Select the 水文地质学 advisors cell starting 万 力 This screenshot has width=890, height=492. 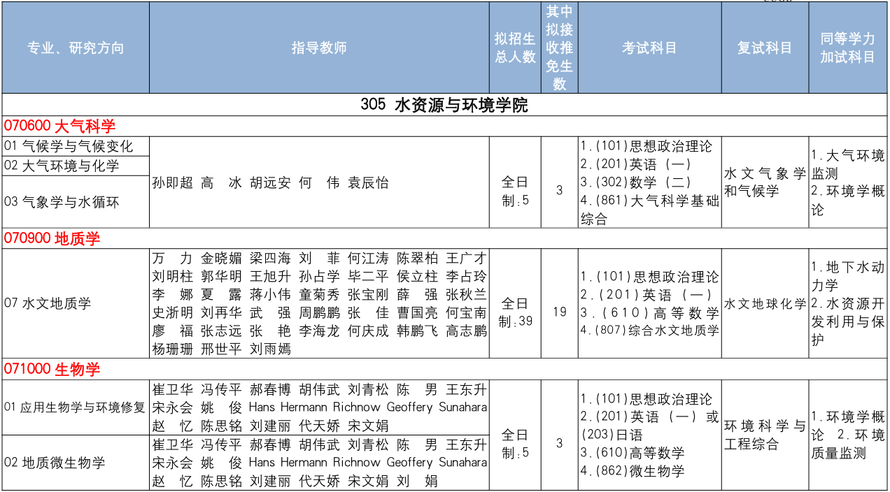pos(319,303)
